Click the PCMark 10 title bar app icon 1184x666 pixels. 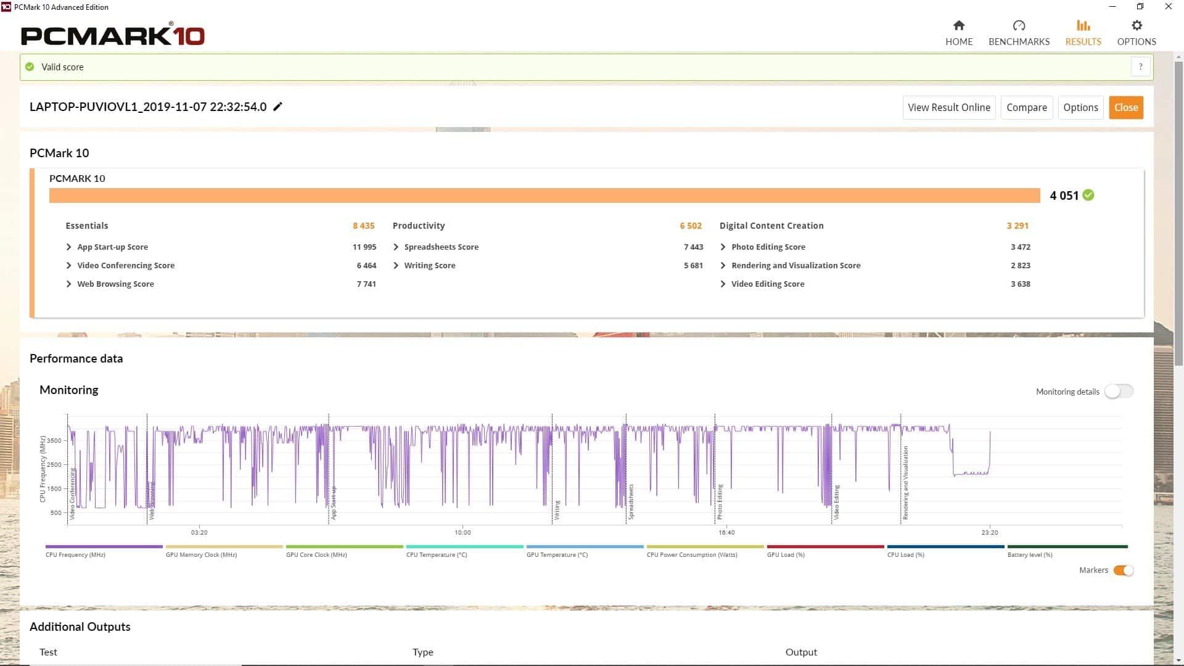[x=6, y=7]
